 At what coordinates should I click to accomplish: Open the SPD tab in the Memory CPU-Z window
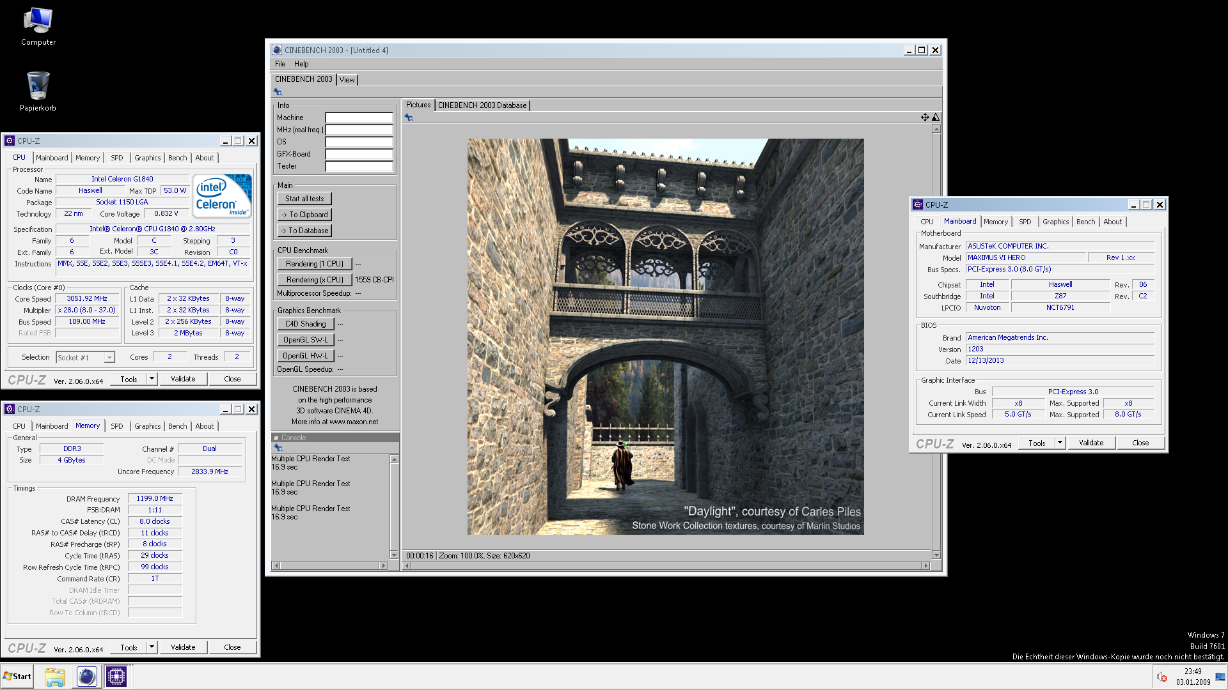point(117,426)
